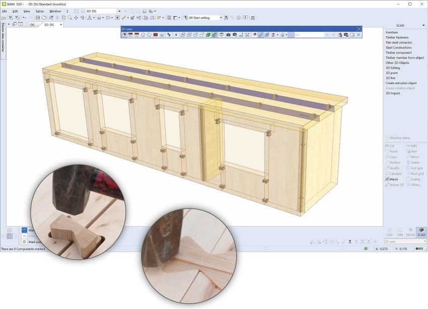428x309 pixels.
Task: Open the empty field in 3D view toolbar
Action: pos(309,35)
